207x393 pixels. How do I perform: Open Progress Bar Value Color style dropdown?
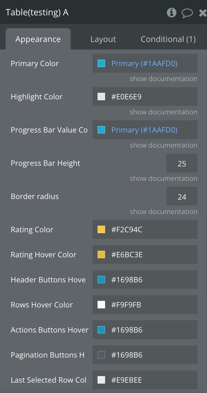click(145, 130)
